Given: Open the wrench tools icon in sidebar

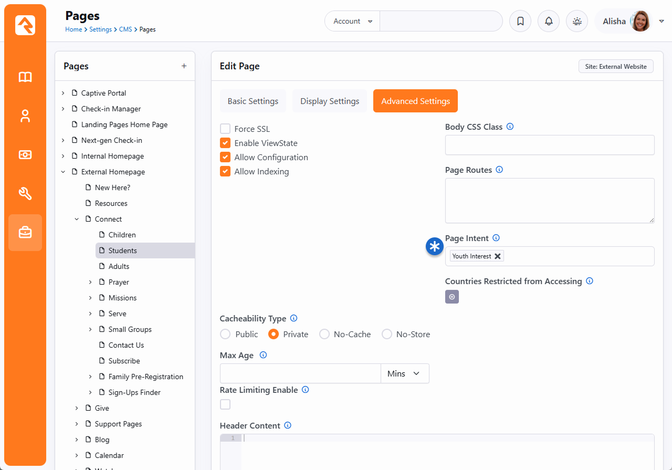Looking at the screenshot, I should [x=25, y=194].
